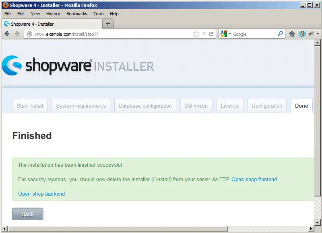
Task: Click the 'For security reasons' sentence
Action: (x=124, y=179)
